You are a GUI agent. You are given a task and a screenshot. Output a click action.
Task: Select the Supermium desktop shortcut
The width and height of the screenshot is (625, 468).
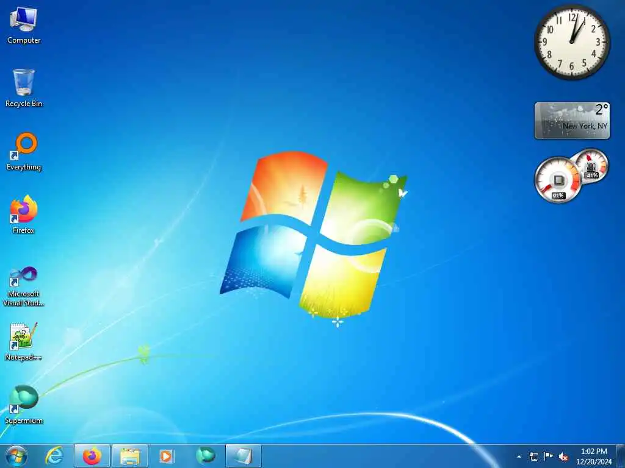24,405
